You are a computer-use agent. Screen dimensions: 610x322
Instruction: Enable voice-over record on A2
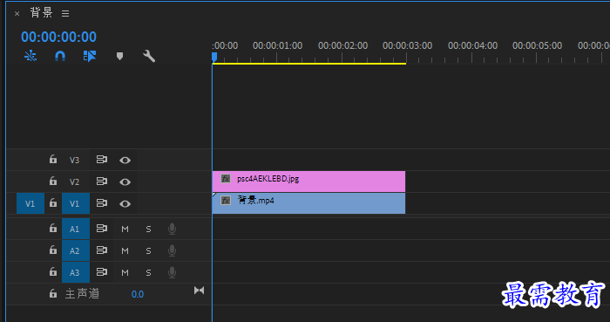point(172,250)
